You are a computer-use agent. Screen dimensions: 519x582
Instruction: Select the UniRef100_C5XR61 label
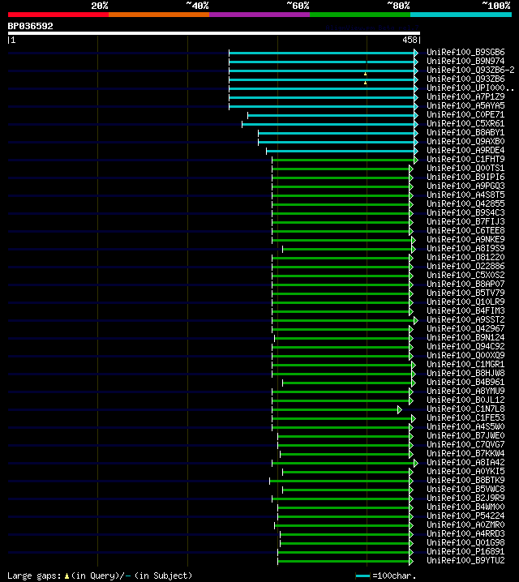pyautogui.click(x=465, y=123)
